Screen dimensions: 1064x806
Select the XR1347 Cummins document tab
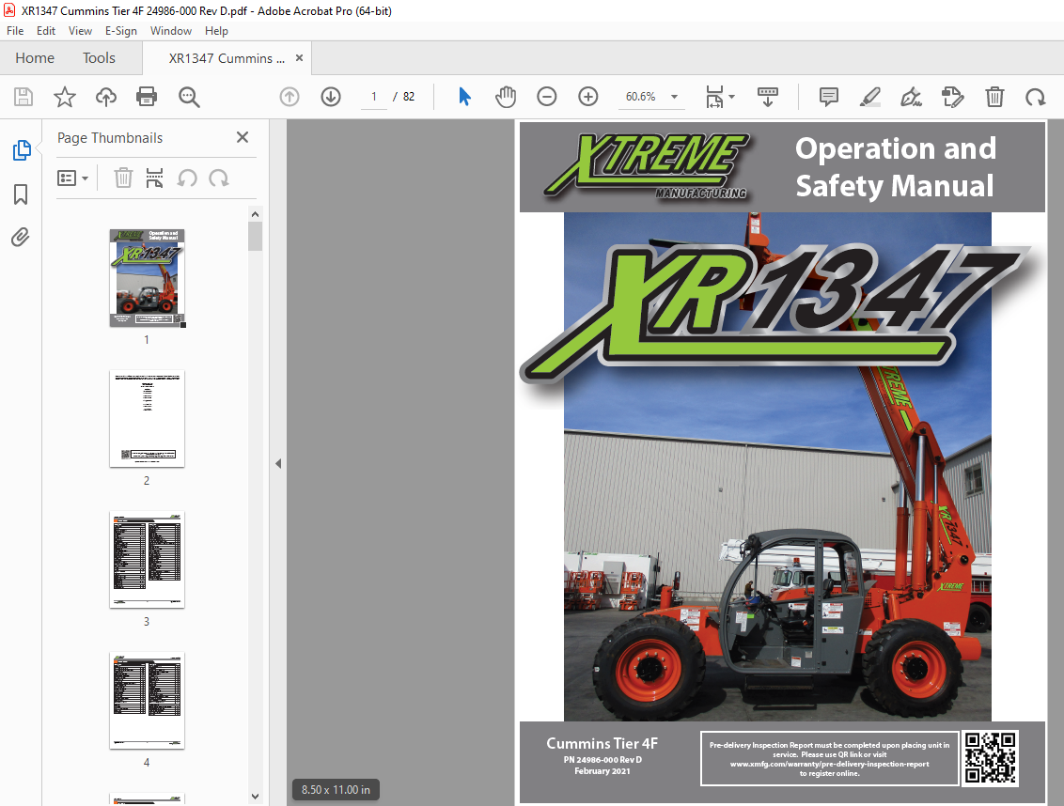click(227, 58)
